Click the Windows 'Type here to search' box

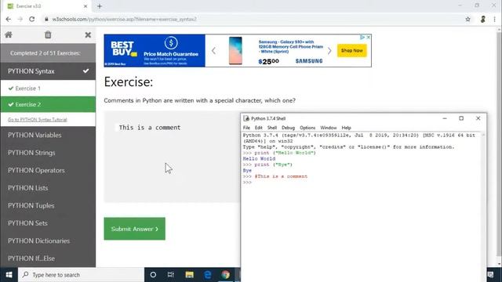pos(81,275)
